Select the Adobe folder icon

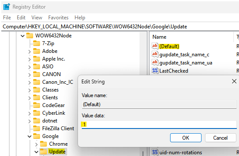click(x=37, y=51)
